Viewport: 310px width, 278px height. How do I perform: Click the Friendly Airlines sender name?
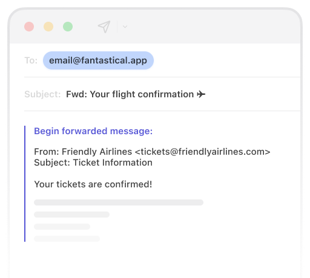point(97,152)
